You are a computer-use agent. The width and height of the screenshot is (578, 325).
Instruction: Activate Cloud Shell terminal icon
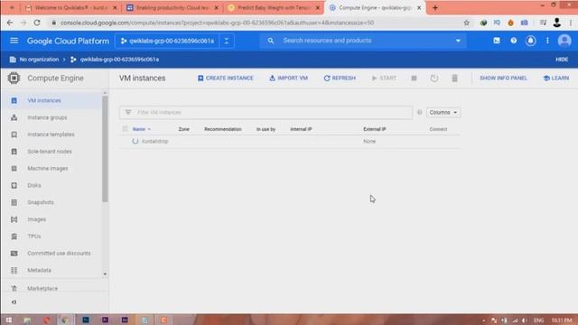click(x=497, y=41)
